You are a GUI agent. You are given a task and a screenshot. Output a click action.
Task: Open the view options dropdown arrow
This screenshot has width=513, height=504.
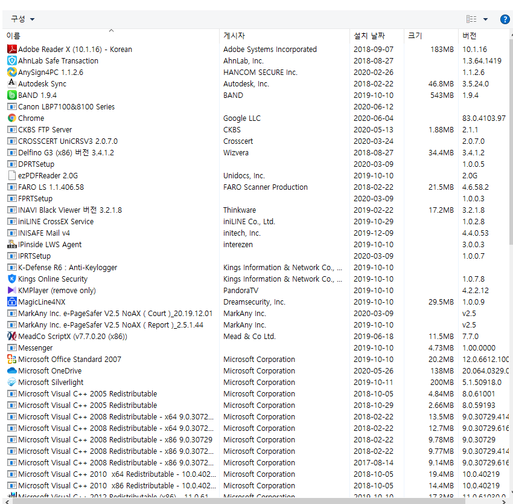[x=485, y=19]
